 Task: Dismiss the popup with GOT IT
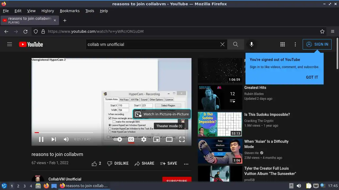(x=312, y=77)
